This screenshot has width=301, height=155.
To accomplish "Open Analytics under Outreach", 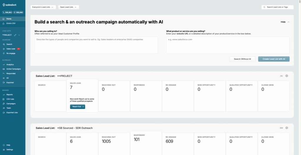I will pos(10,64).
